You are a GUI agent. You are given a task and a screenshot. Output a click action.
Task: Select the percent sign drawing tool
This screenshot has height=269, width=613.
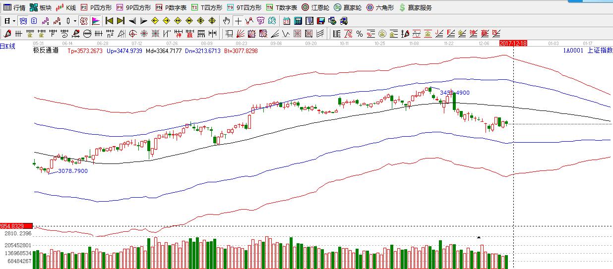(x=359, y=34)
